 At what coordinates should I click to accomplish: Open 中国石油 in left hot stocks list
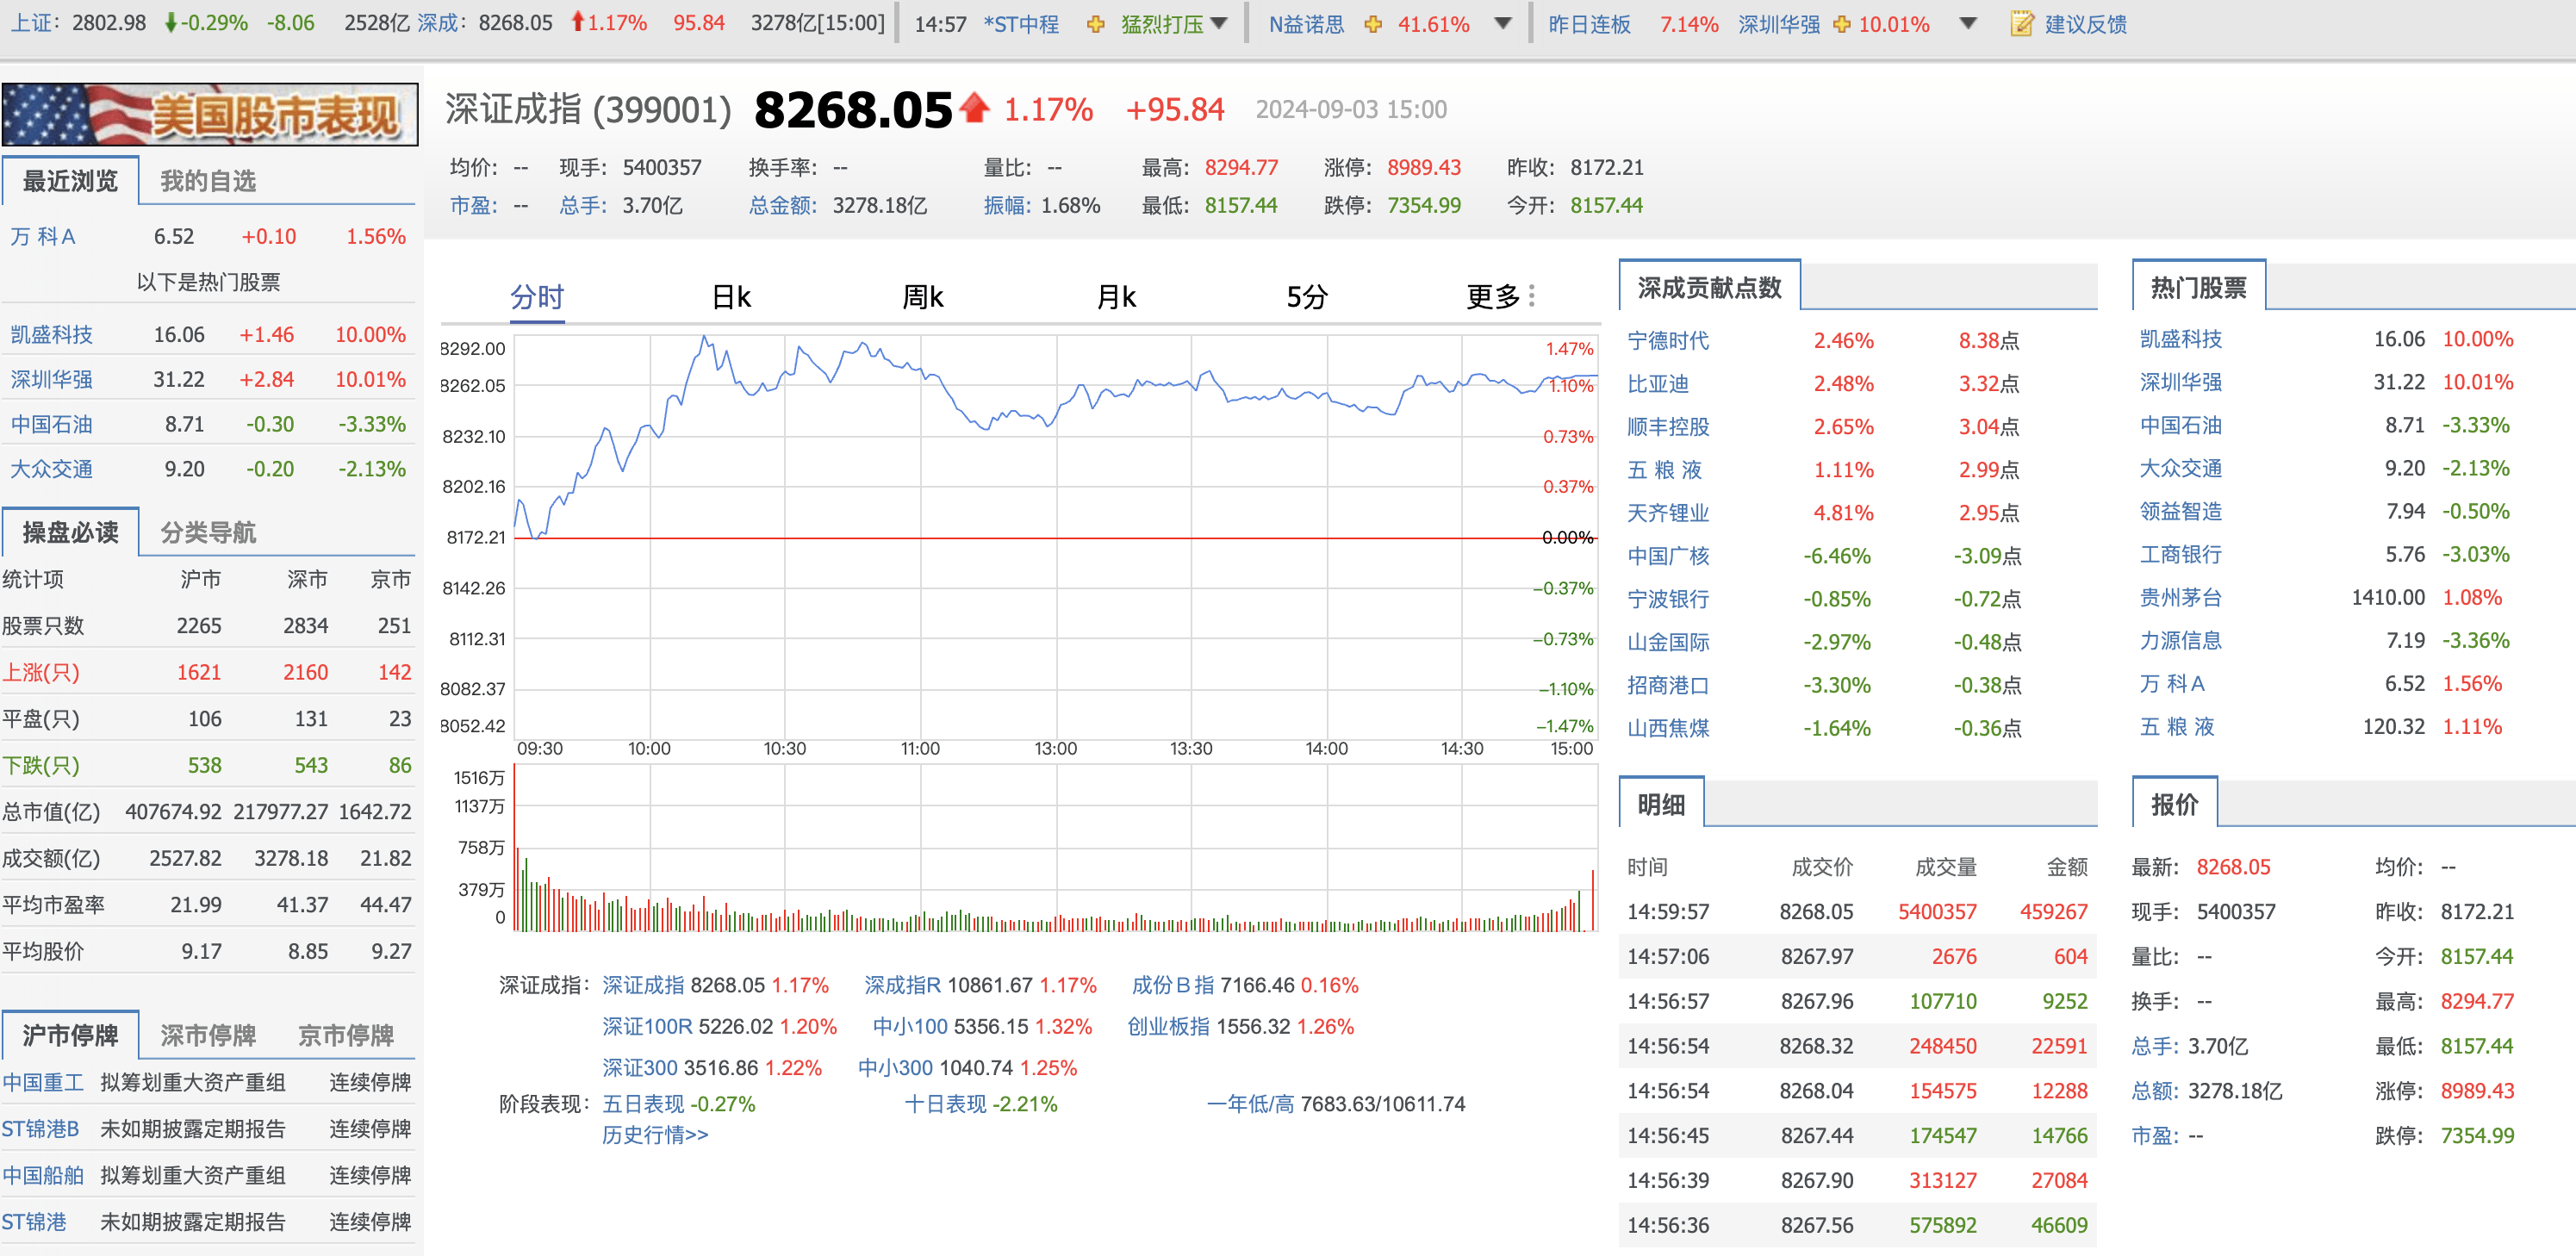[x=51, y=424]
